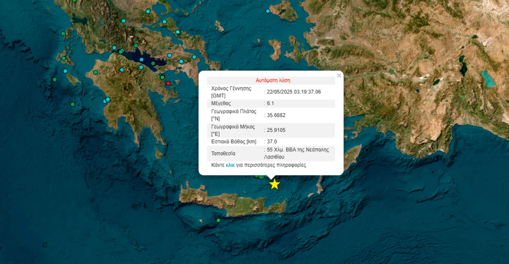Image resolution: width=509 pixels, height=264 pixels.
Task: Select the dark-ringed marker in the Saronic Gulf
Action: tap(162, 77)
